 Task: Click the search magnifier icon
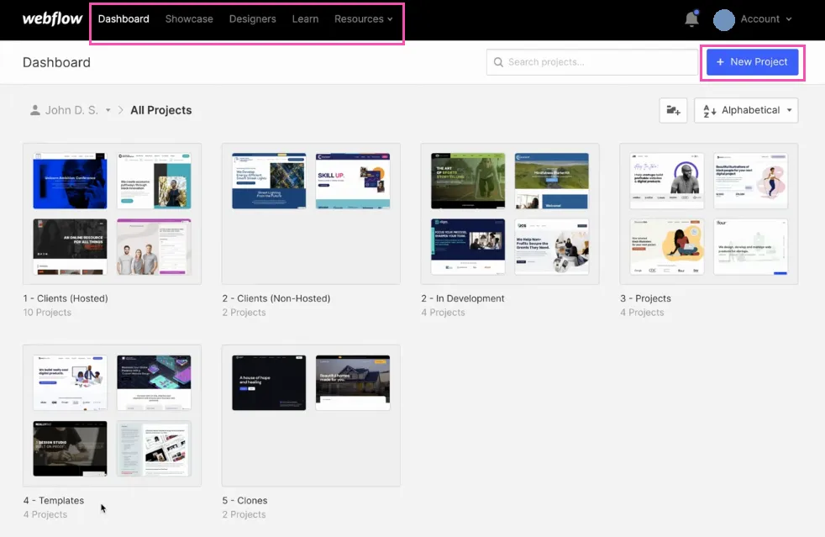(x=497, y=62)
